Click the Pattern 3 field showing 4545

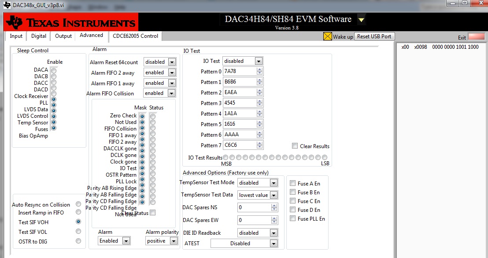tap(240, 103)
